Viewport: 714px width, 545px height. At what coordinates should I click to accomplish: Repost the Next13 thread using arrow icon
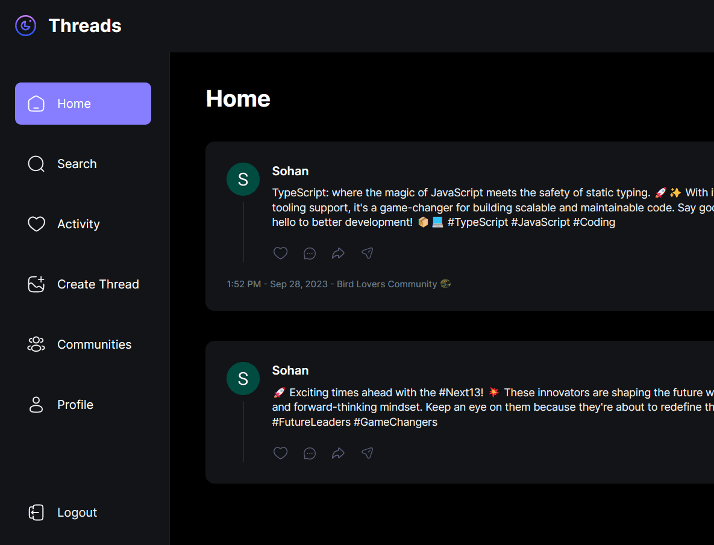coord(338,453)
